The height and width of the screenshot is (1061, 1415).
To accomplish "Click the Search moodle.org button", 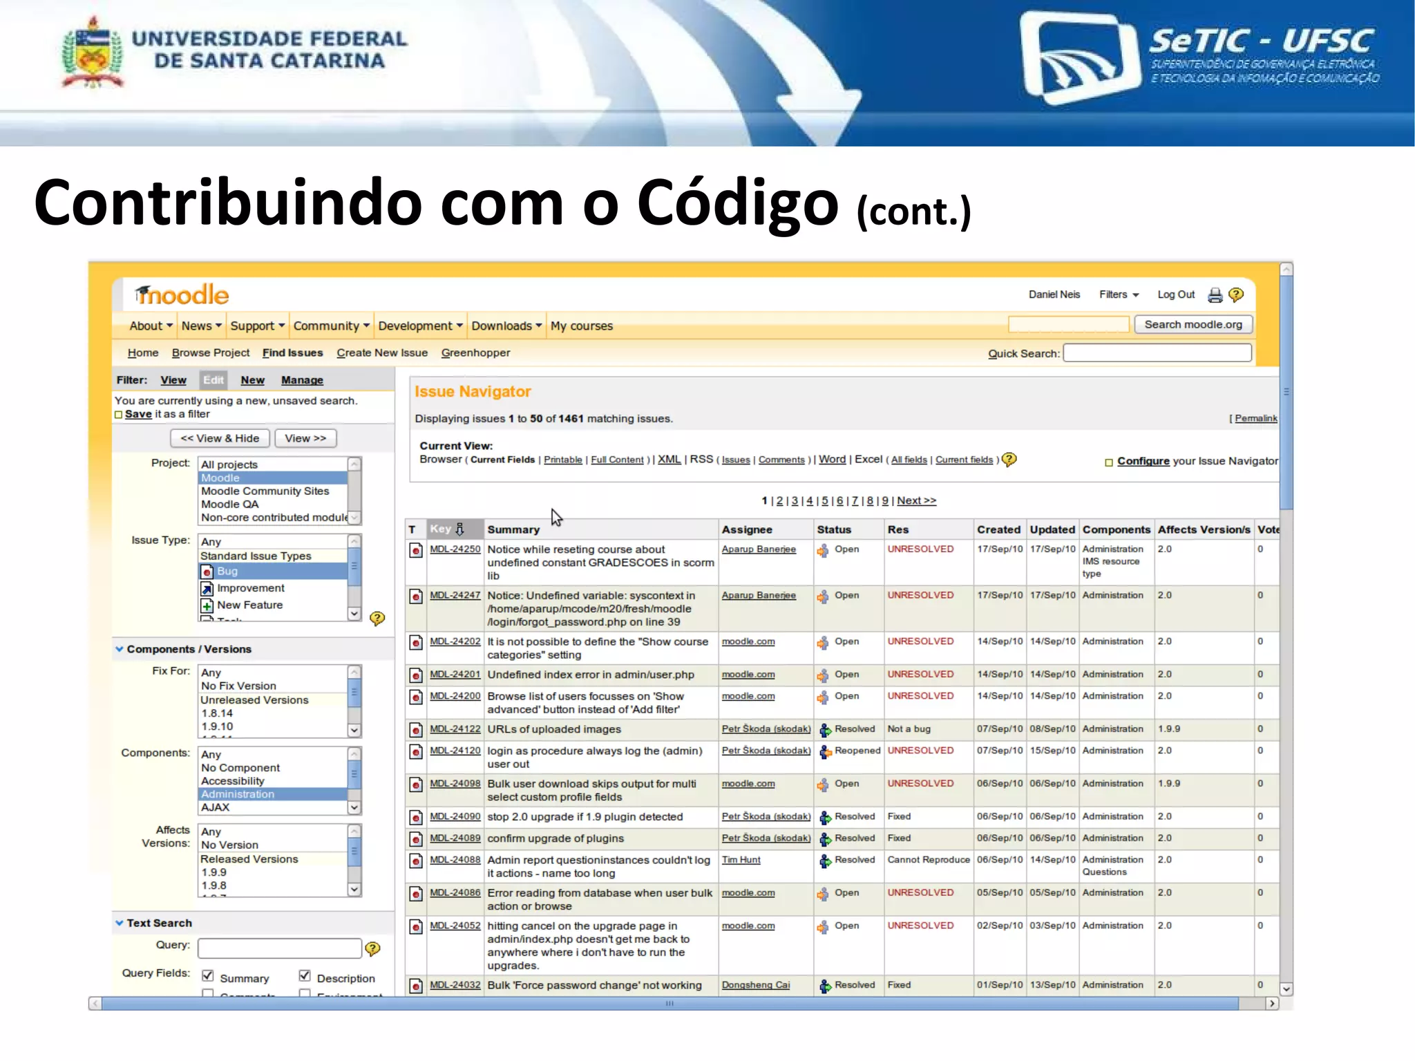I will pos(1193,325).
